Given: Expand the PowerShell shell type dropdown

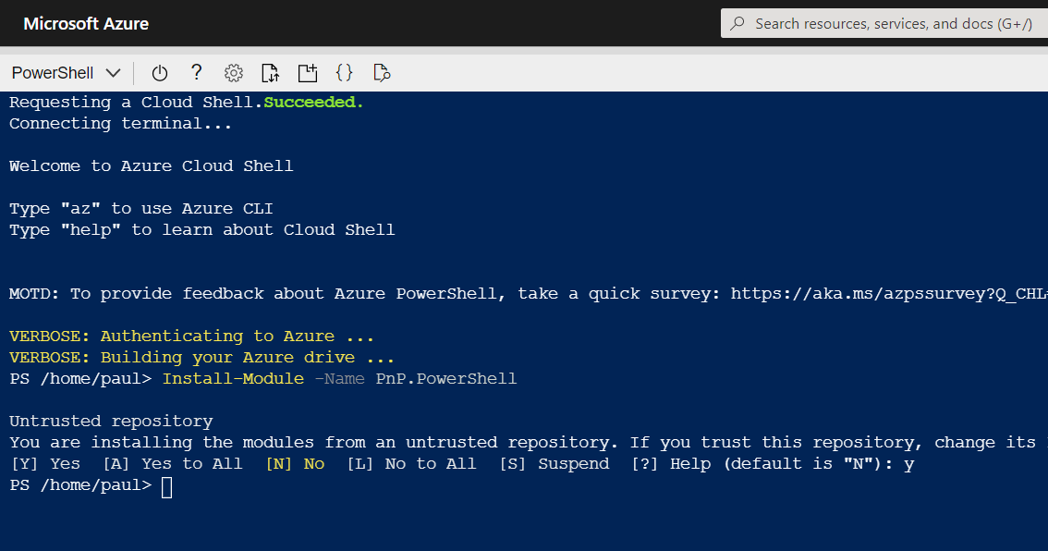Looking at the screenshot, I should pos(66,73).
